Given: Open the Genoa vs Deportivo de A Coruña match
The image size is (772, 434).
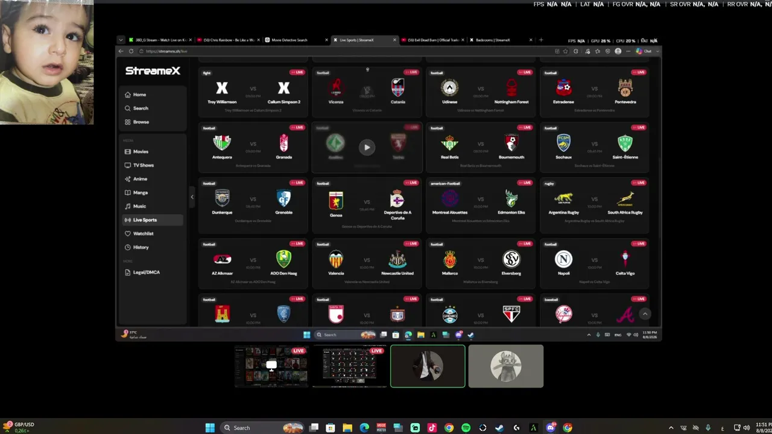Looking at the screenshot, I should 367,206.
